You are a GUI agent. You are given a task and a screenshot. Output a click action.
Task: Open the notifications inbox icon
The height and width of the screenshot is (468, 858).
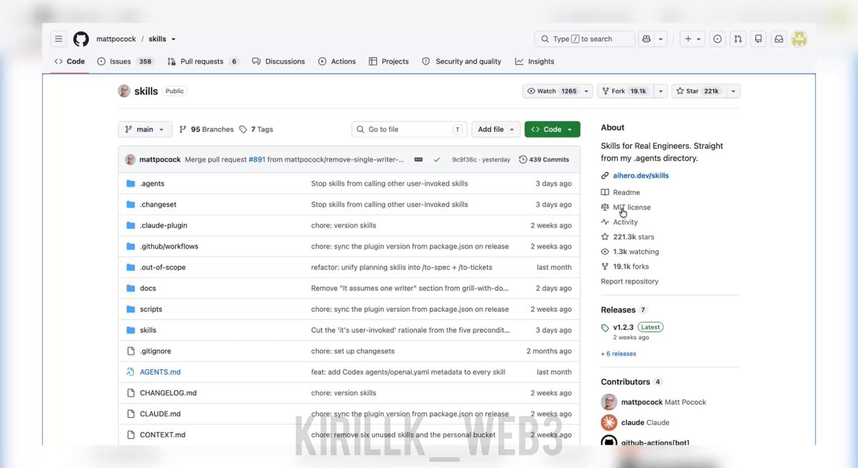(779, 39)
